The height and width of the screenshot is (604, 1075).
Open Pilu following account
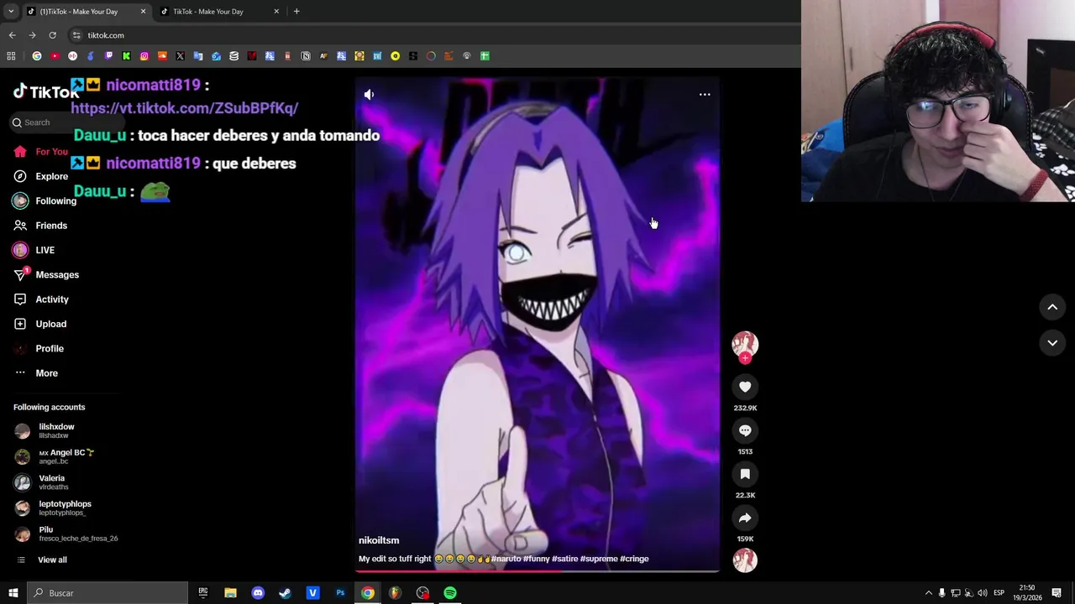pos(66,534)
